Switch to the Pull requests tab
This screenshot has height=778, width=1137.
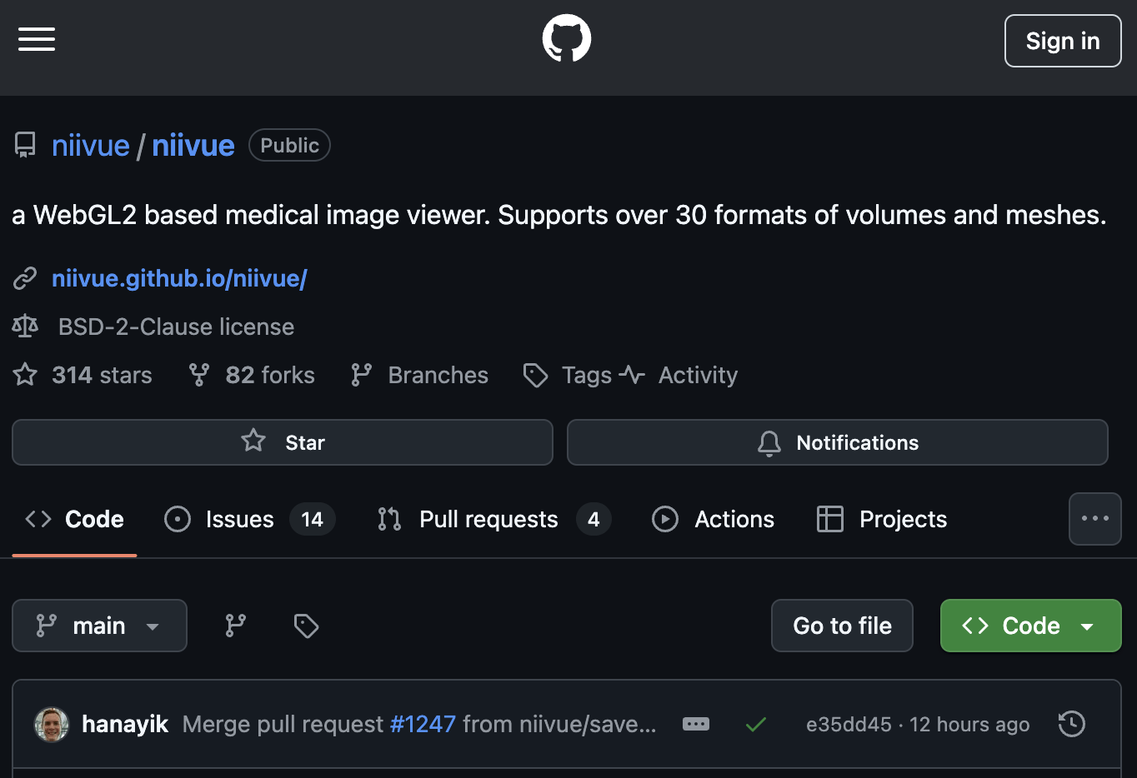click(493, 519)
